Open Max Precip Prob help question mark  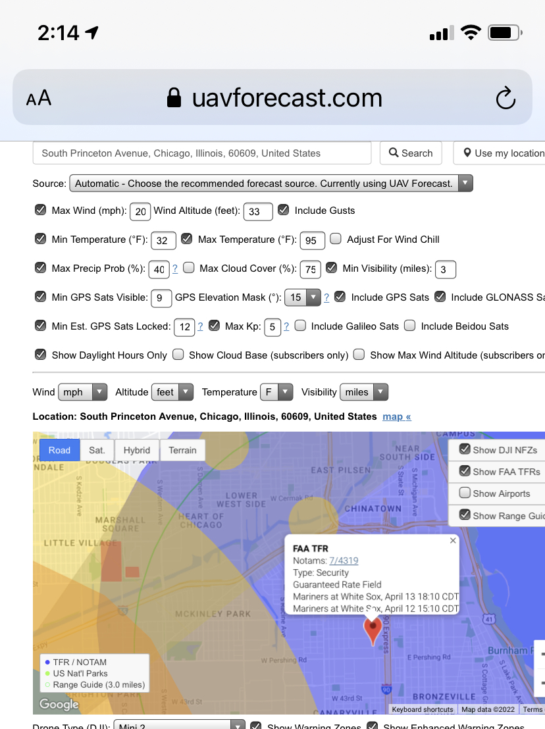pos(175,268)
